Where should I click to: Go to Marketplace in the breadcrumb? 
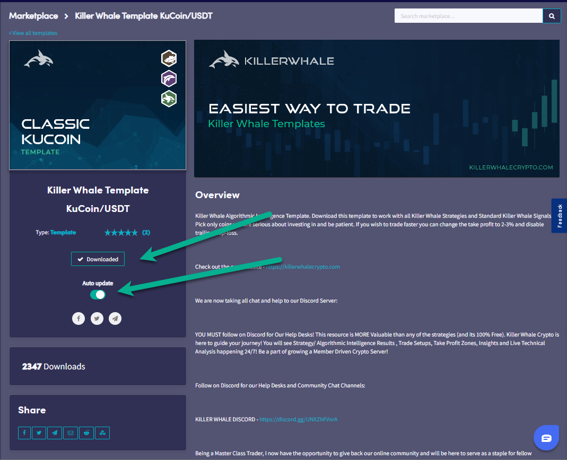coord(33,16)
